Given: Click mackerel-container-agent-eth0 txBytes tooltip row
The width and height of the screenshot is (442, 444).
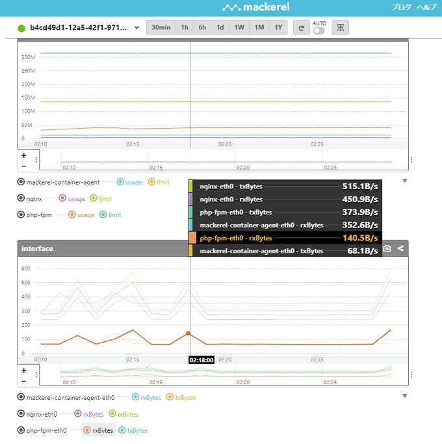Looking at the screenshot, I should tap(285, 251).
